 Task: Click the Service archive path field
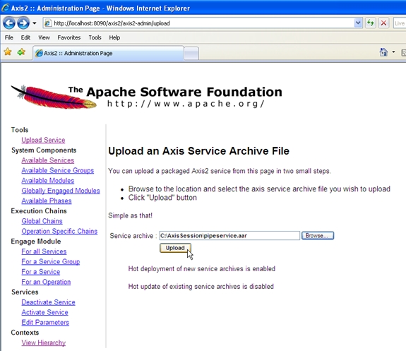click(229, 236)
